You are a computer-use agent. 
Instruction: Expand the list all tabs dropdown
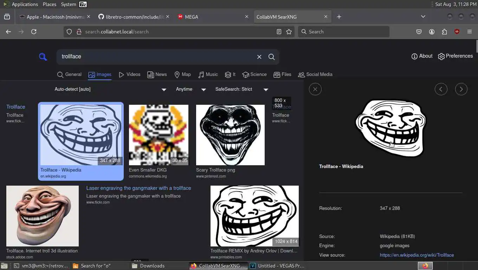(x=423, y=17)
